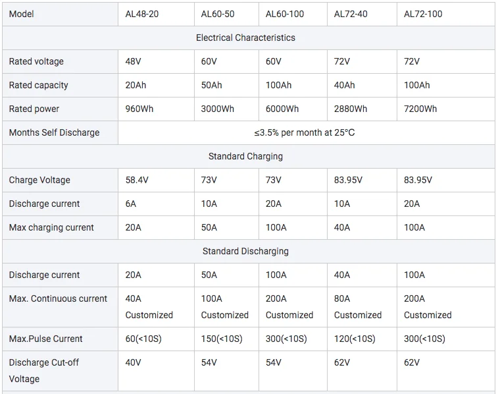Select the self discharge ≤3.5% per month cell
The width and height of the screenshot is (498, 394).
tap(305, 132)
